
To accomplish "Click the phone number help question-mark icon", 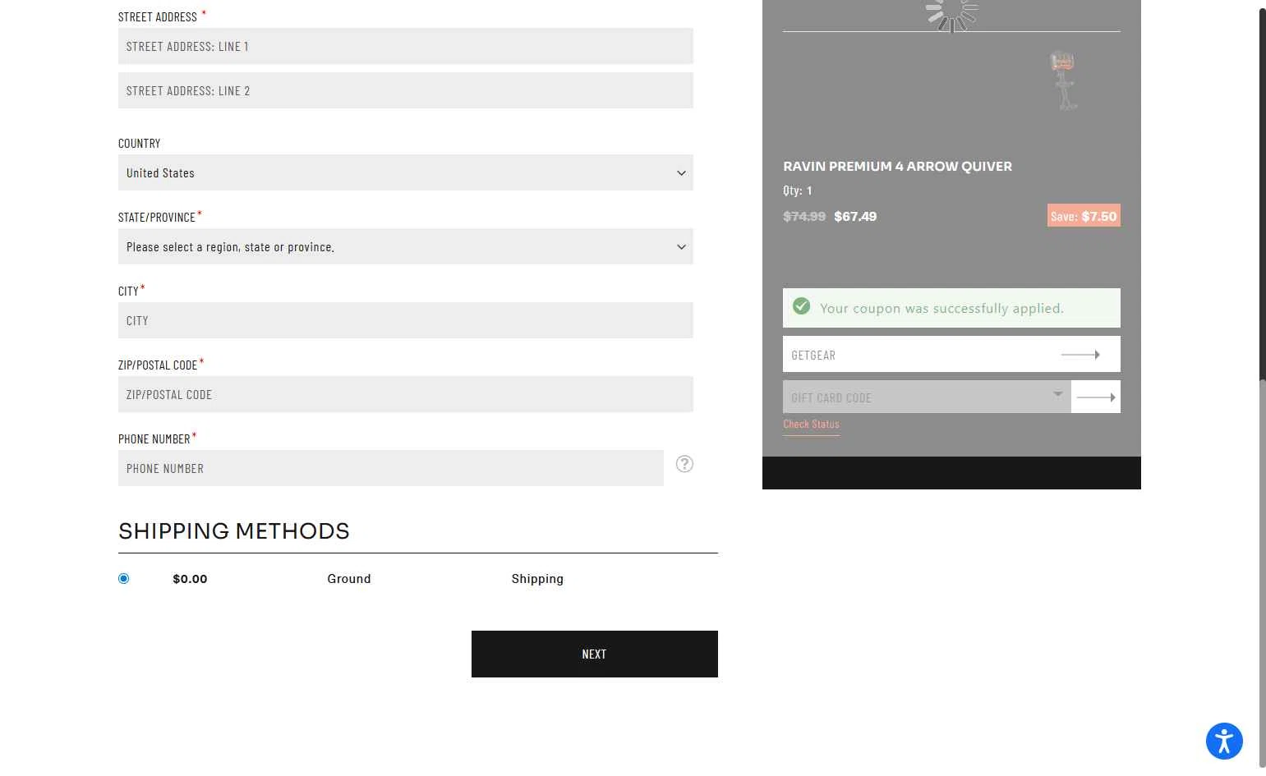I will pyautogui.click(x=684, y=464).
